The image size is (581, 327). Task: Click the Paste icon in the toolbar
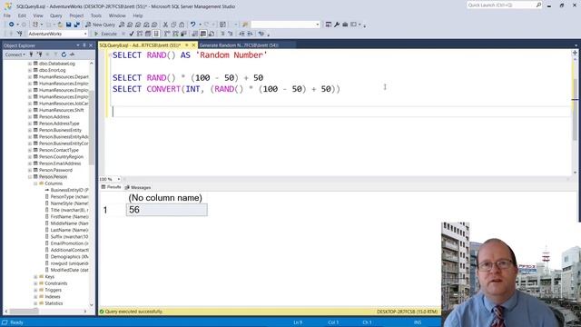pos(182,25)
